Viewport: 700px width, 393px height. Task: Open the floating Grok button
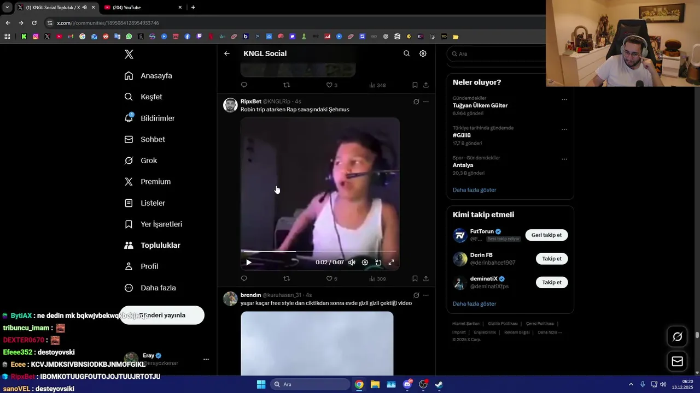[677, 337]
